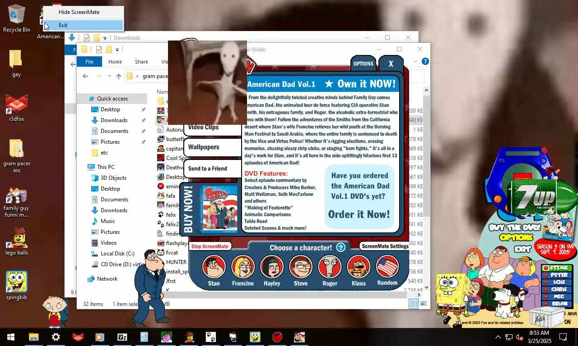Open the gay folder on desktop
578x346 pixels.
click(16, 63)
